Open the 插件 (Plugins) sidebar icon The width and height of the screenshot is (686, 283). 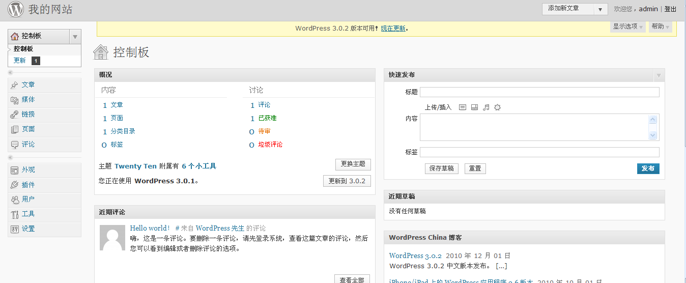point(14,185)
